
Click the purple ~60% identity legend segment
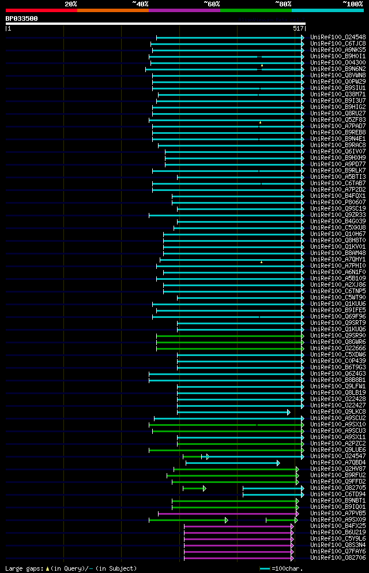[184, 10]
